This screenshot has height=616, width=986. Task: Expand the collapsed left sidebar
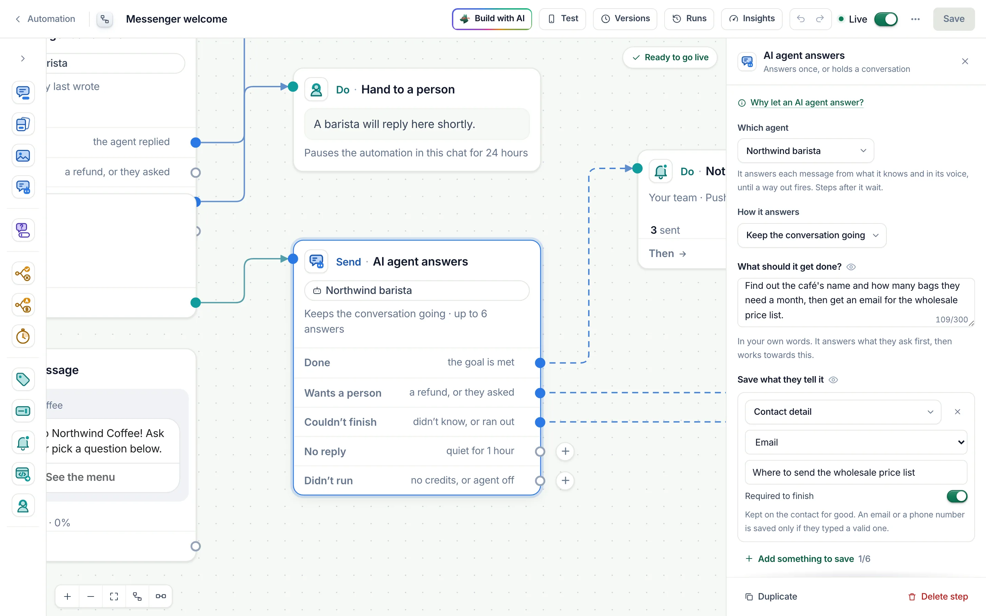(x=23, y=59)
